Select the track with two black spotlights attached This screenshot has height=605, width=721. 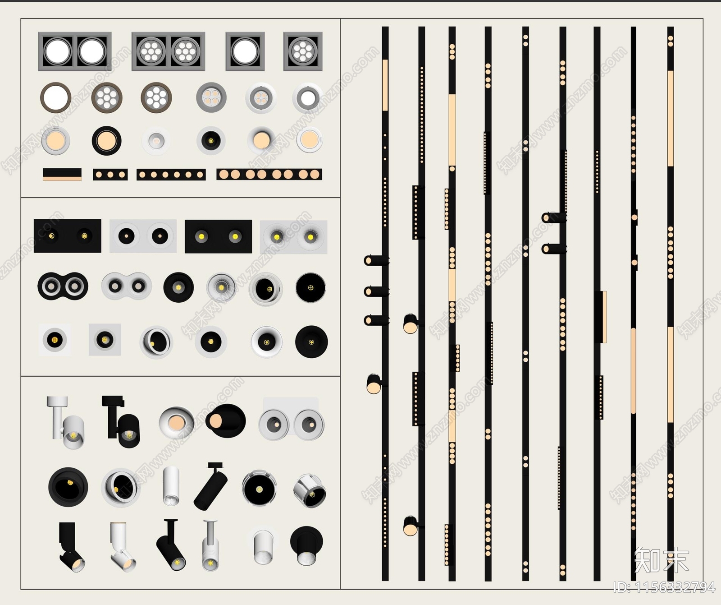[562, 304]
